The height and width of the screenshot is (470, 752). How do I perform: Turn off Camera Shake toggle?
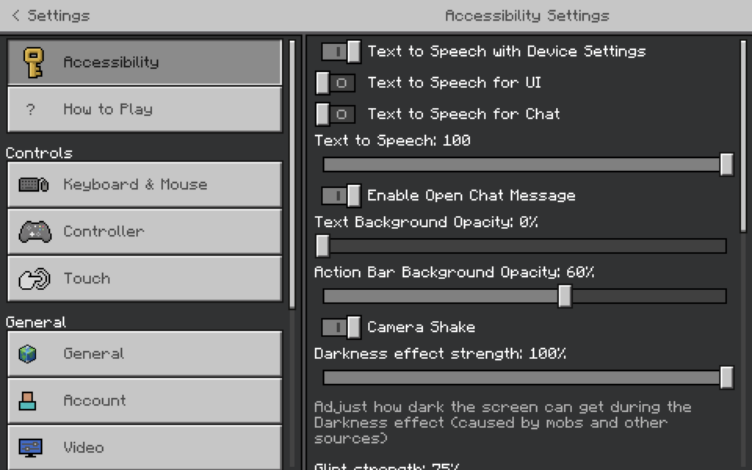pyautogui.click(x=341, y=327)
